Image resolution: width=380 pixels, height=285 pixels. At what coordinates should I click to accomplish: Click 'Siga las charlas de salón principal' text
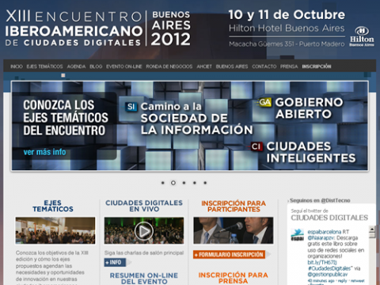tap(144, 253)
